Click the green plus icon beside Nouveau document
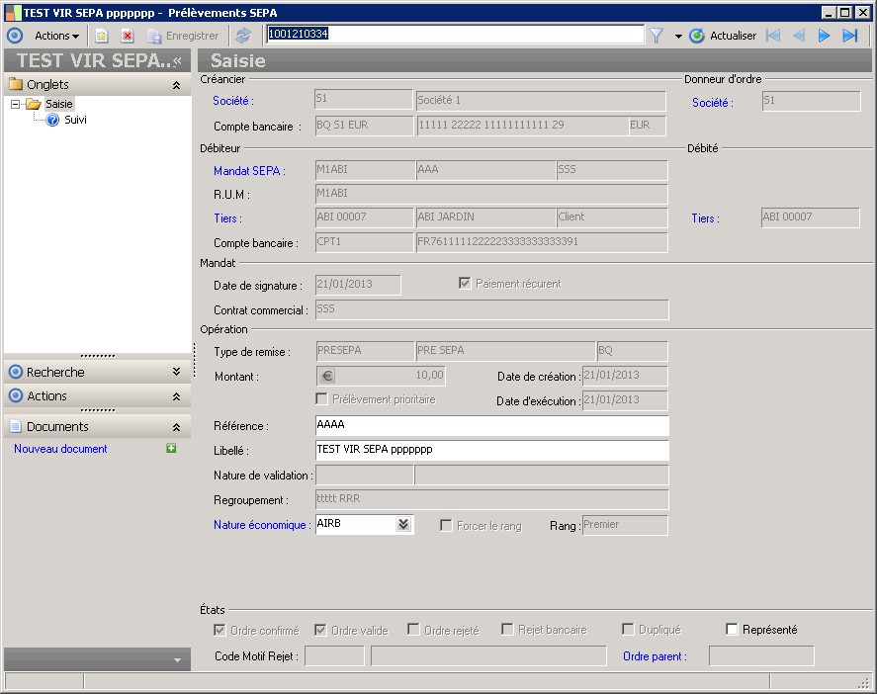The width and height of the screenshot is (877, 694). point(171,449)
